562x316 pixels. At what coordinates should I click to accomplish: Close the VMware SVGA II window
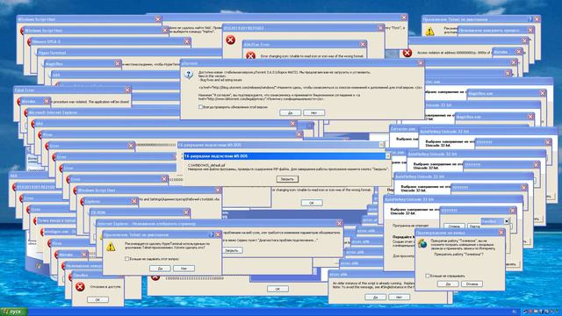(187, 41)
